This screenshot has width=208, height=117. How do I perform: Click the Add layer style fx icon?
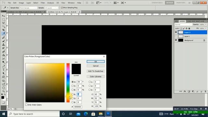pyautogui.click(x=185, y=91)
